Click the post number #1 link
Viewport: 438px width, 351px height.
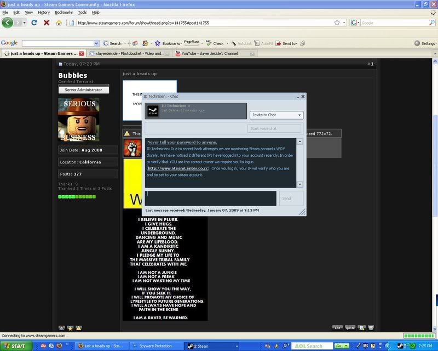pyautogui.click(x=371, y=64)
